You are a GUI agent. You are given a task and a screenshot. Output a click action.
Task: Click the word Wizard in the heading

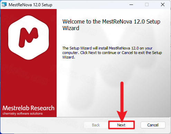pyautogui.click(x=71, y=28)
